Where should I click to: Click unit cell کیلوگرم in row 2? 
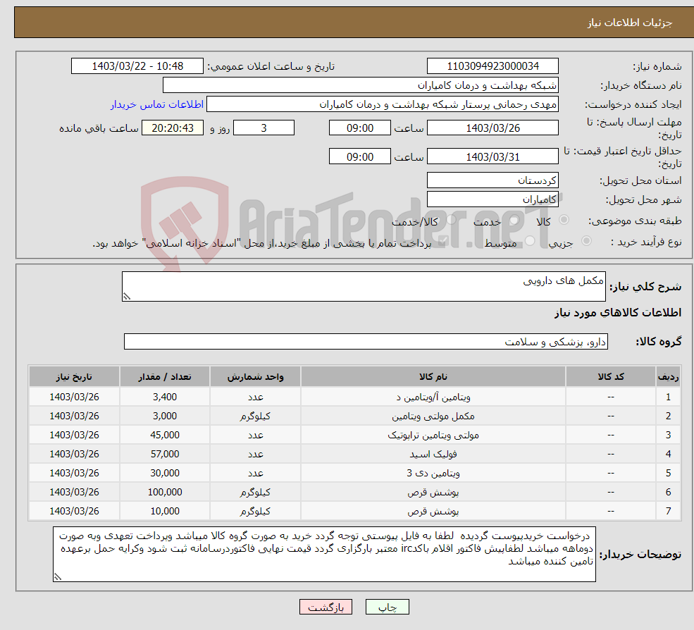255,416
